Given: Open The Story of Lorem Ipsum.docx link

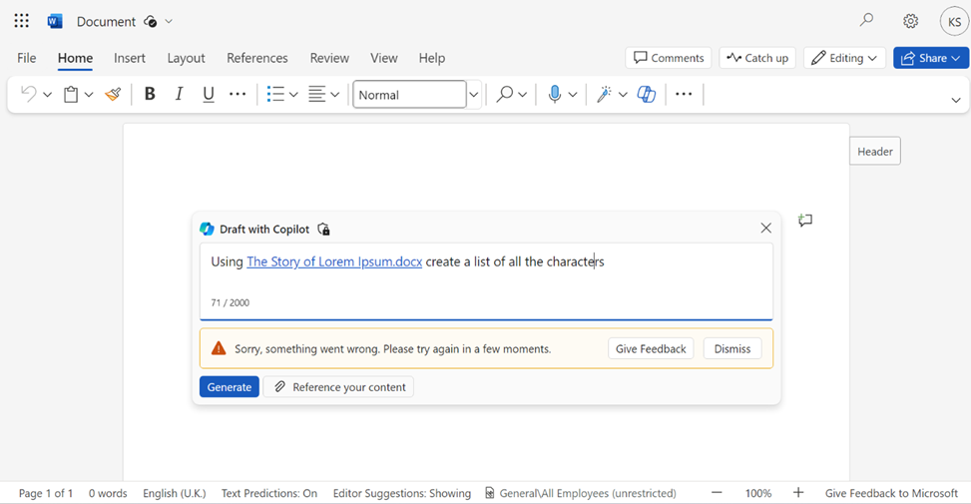Looking at the screenshot, I should (x=334, y=261).
